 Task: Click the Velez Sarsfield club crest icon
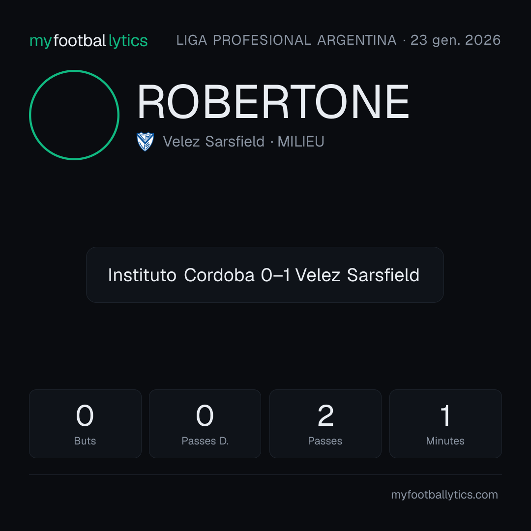145,142
